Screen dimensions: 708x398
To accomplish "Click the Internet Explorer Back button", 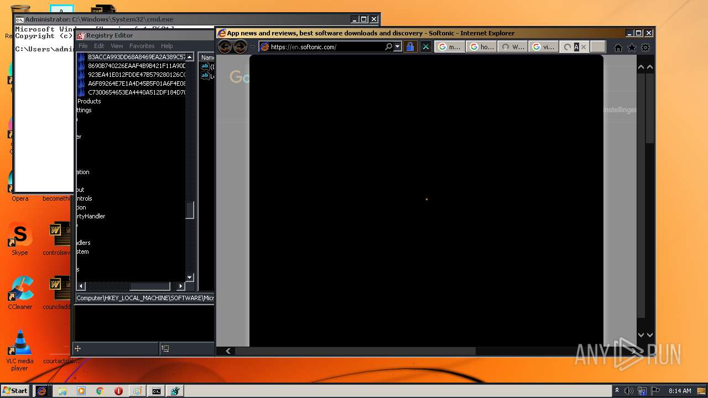I will tap(225, 47).
